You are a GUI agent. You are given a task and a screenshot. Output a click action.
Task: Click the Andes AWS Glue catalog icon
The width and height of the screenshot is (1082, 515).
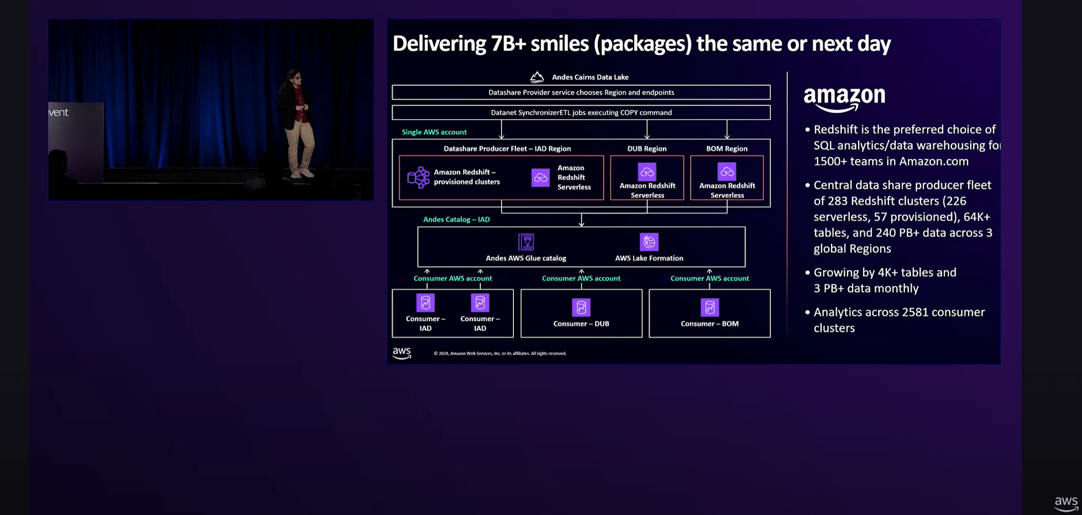coord(526,242)
